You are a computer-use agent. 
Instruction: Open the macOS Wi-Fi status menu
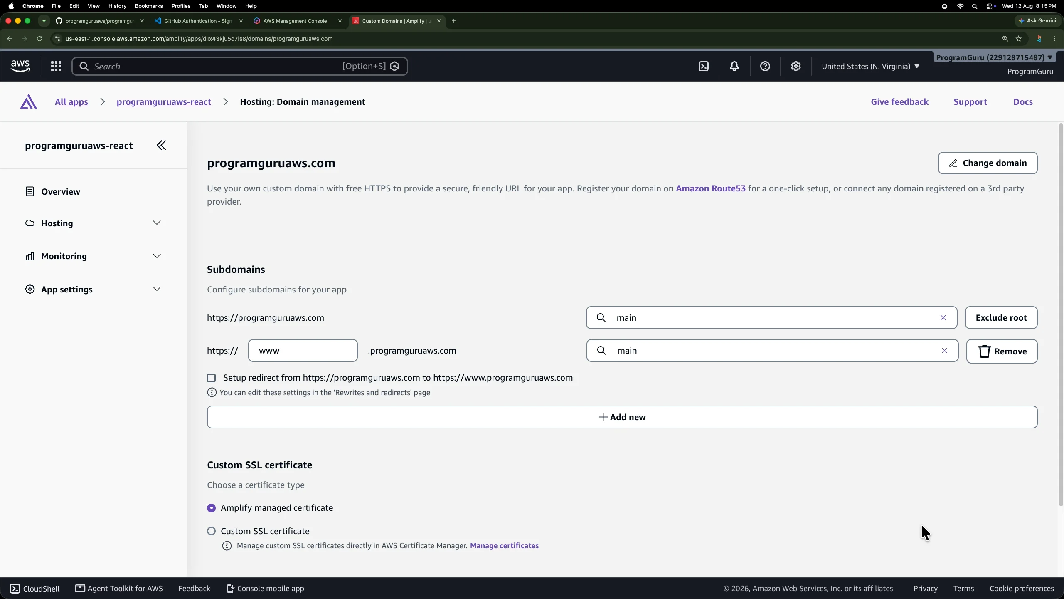960,6
